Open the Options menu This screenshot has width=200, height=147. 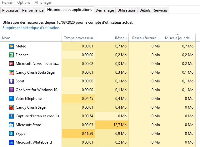[24, 2]
